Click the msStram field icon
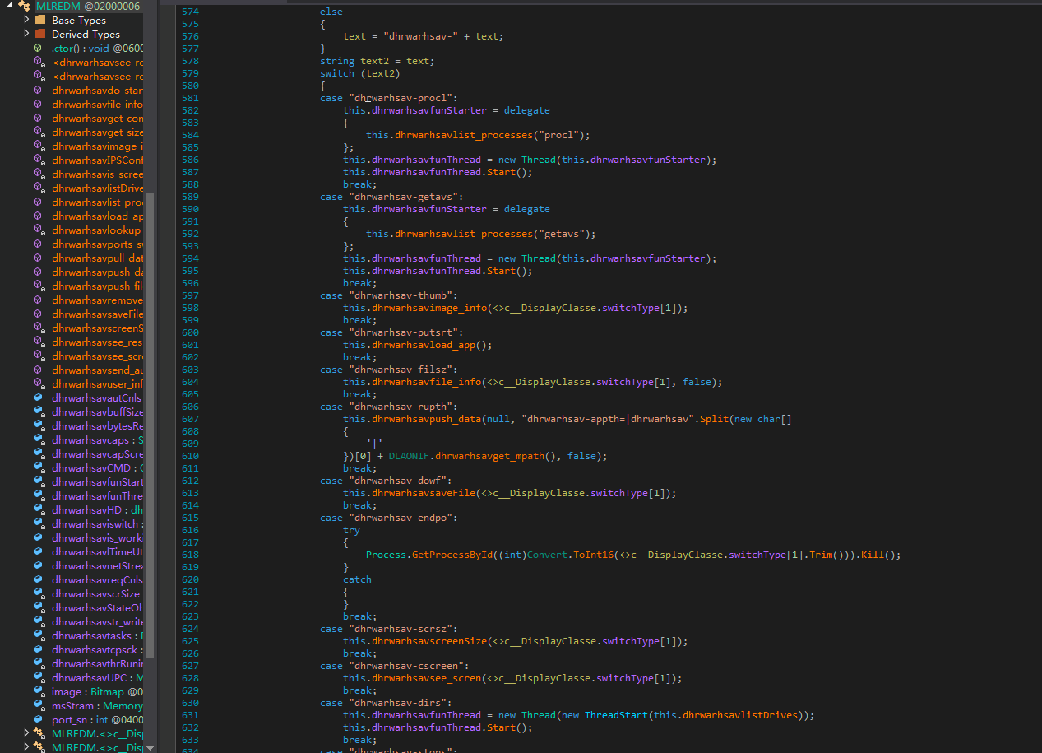Screen dimensions: 1042x753 click(x=39, y=706)
